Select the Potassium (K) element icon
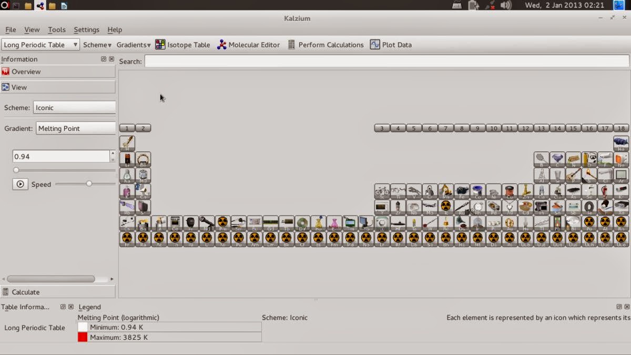The height and width of the screenshot is (355, 631). coord(127,191)
